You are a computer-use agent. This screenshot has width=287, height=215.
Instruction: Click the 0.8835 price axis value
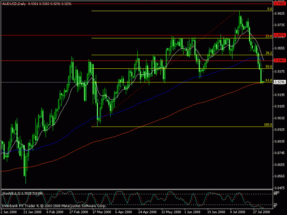click(280, 141)
